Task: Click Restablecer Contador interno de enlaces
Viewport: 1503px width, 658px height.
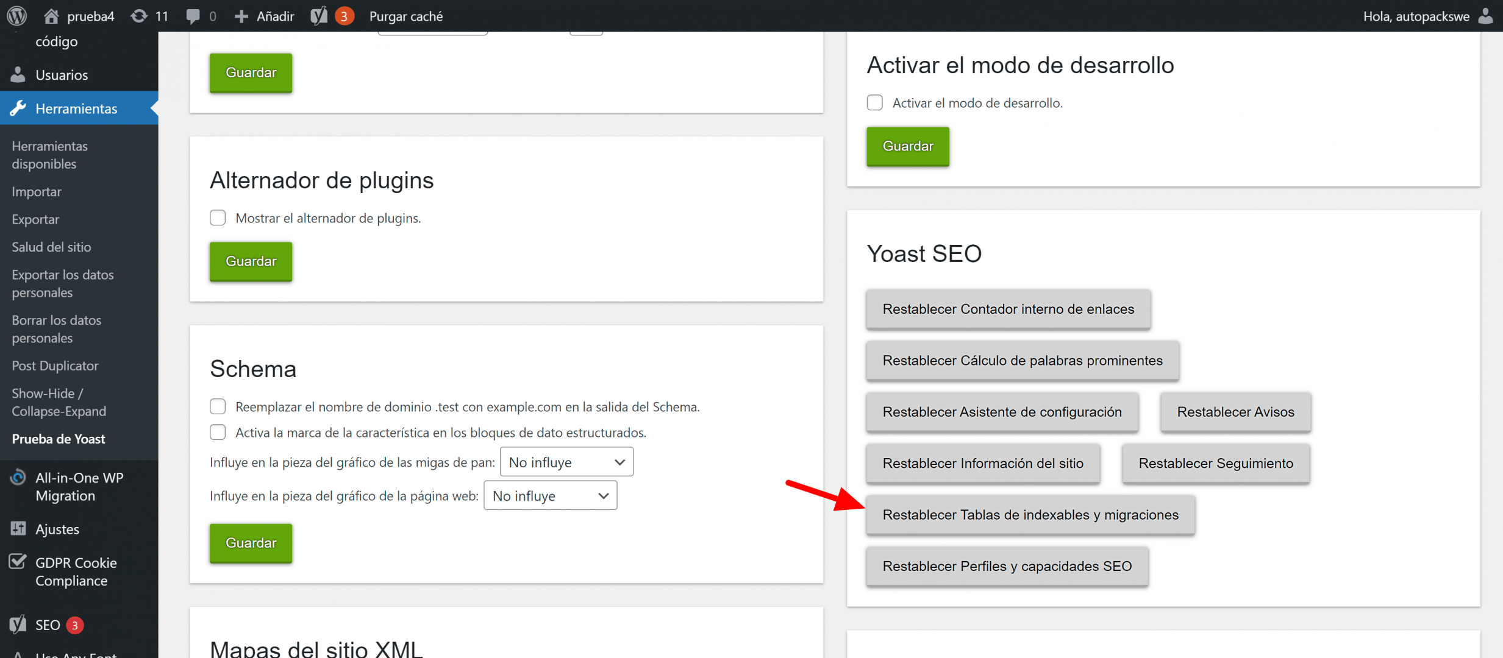Action: point(1008,309)
